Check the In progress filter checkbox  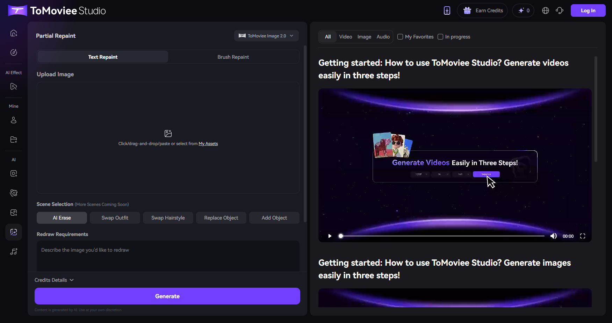click(x=440, y=37)
